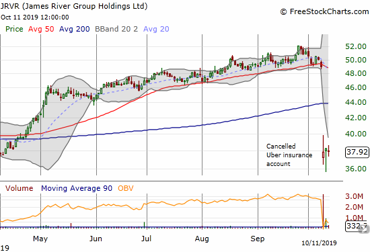370x252 pixels.
Task: Select the BBand 20 2 legend label
Action: pos(116,29)
